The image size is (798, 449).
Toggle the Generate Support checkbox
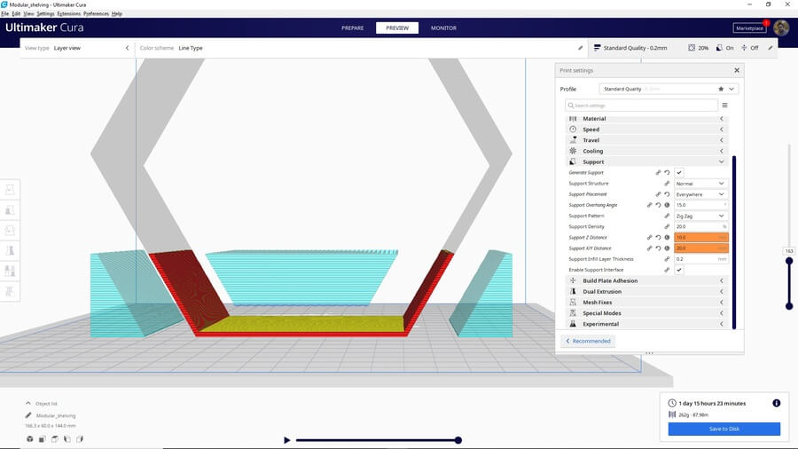point(679,172)
